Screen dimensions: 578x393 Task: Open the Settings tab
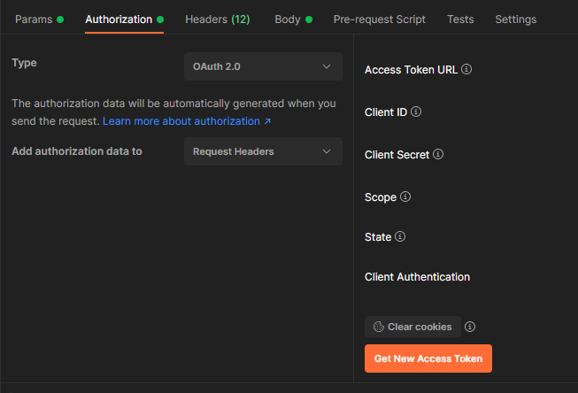click(516, 19)
